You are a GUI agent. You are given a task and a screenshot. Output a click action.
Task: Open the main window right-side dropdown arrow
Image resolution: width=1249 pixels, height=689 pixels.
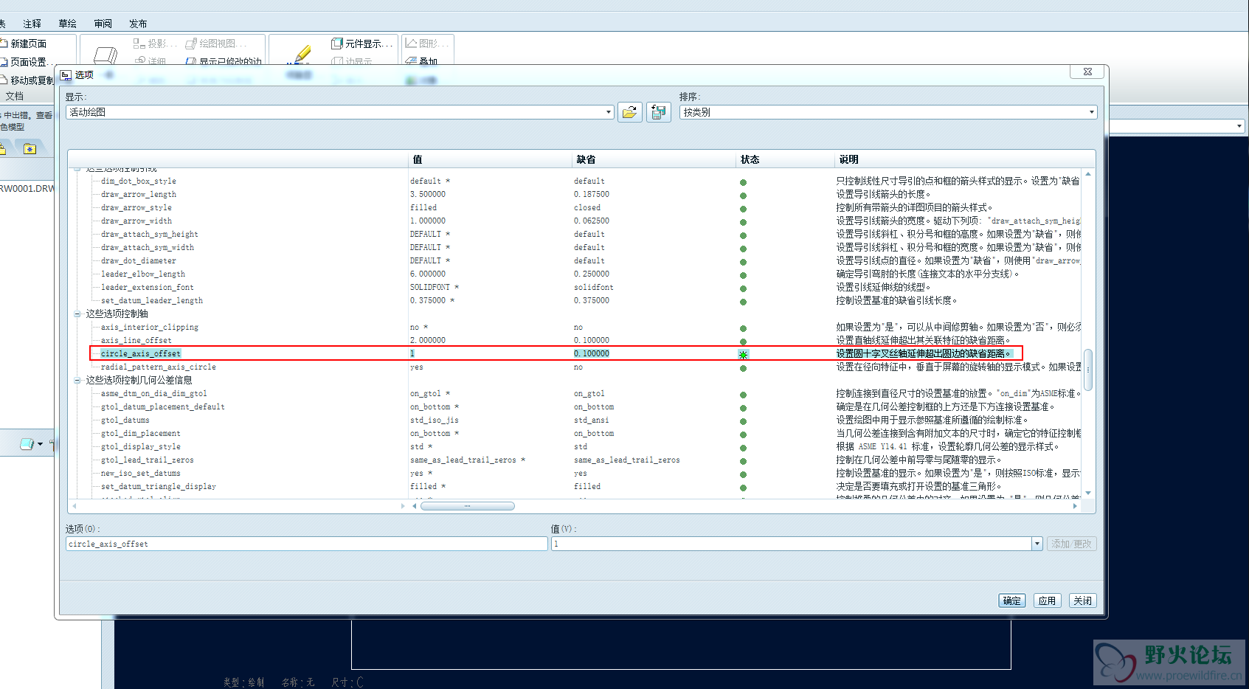click(1239, 126)
